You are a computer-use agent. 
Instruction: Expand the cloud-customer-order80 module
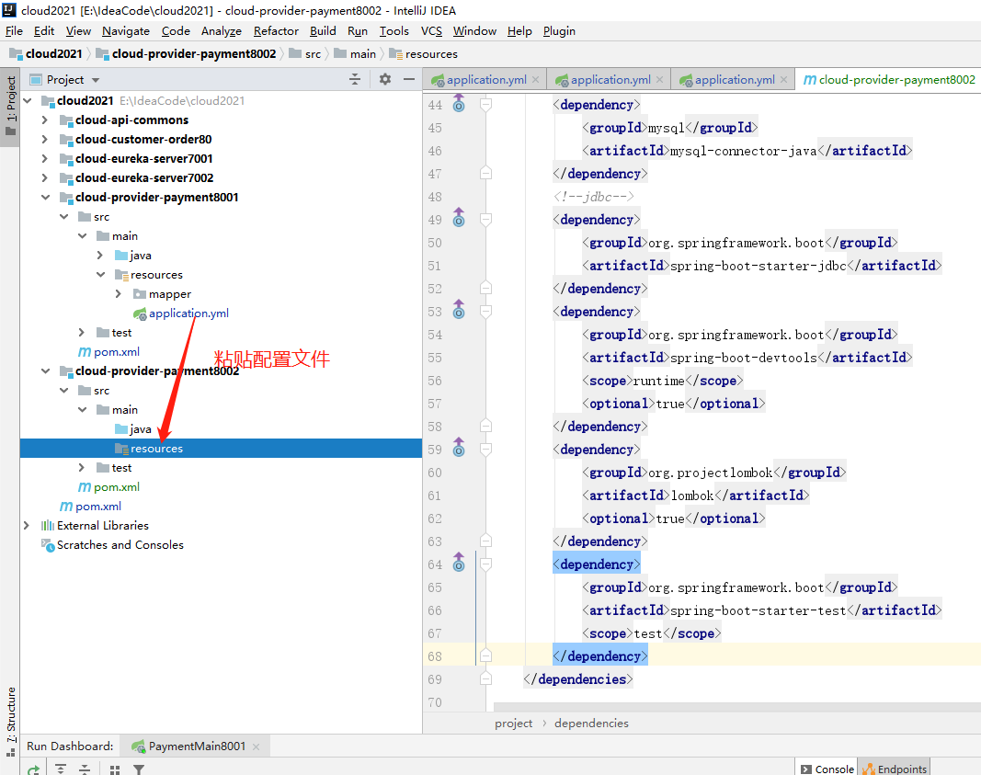(44, 139)
